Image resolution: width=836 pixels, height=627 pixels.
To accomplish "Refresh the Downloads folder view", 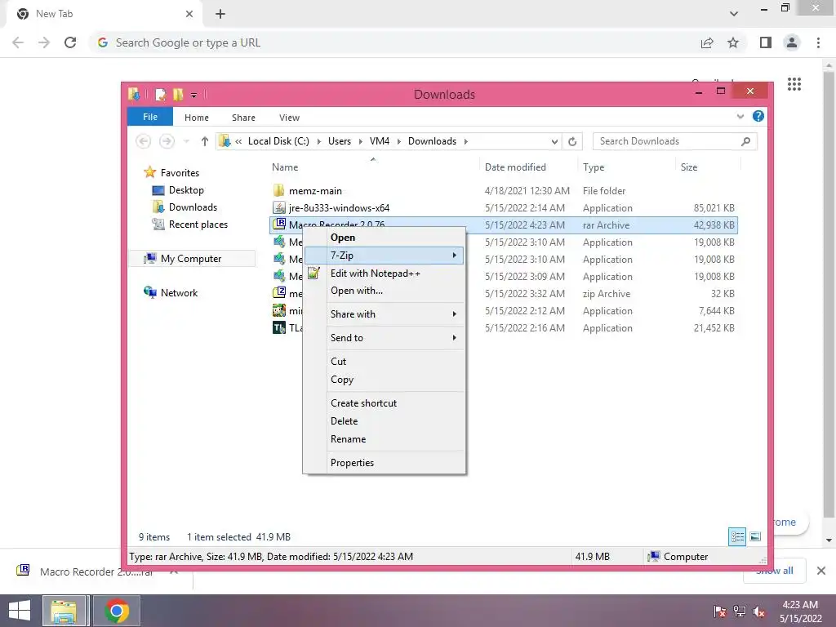I will pos(572,141).
